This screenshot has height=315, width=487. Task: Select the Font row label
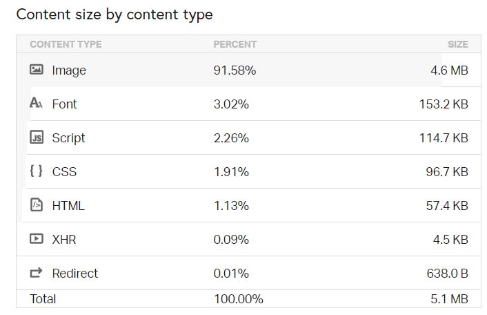click(x=64, y=104)
